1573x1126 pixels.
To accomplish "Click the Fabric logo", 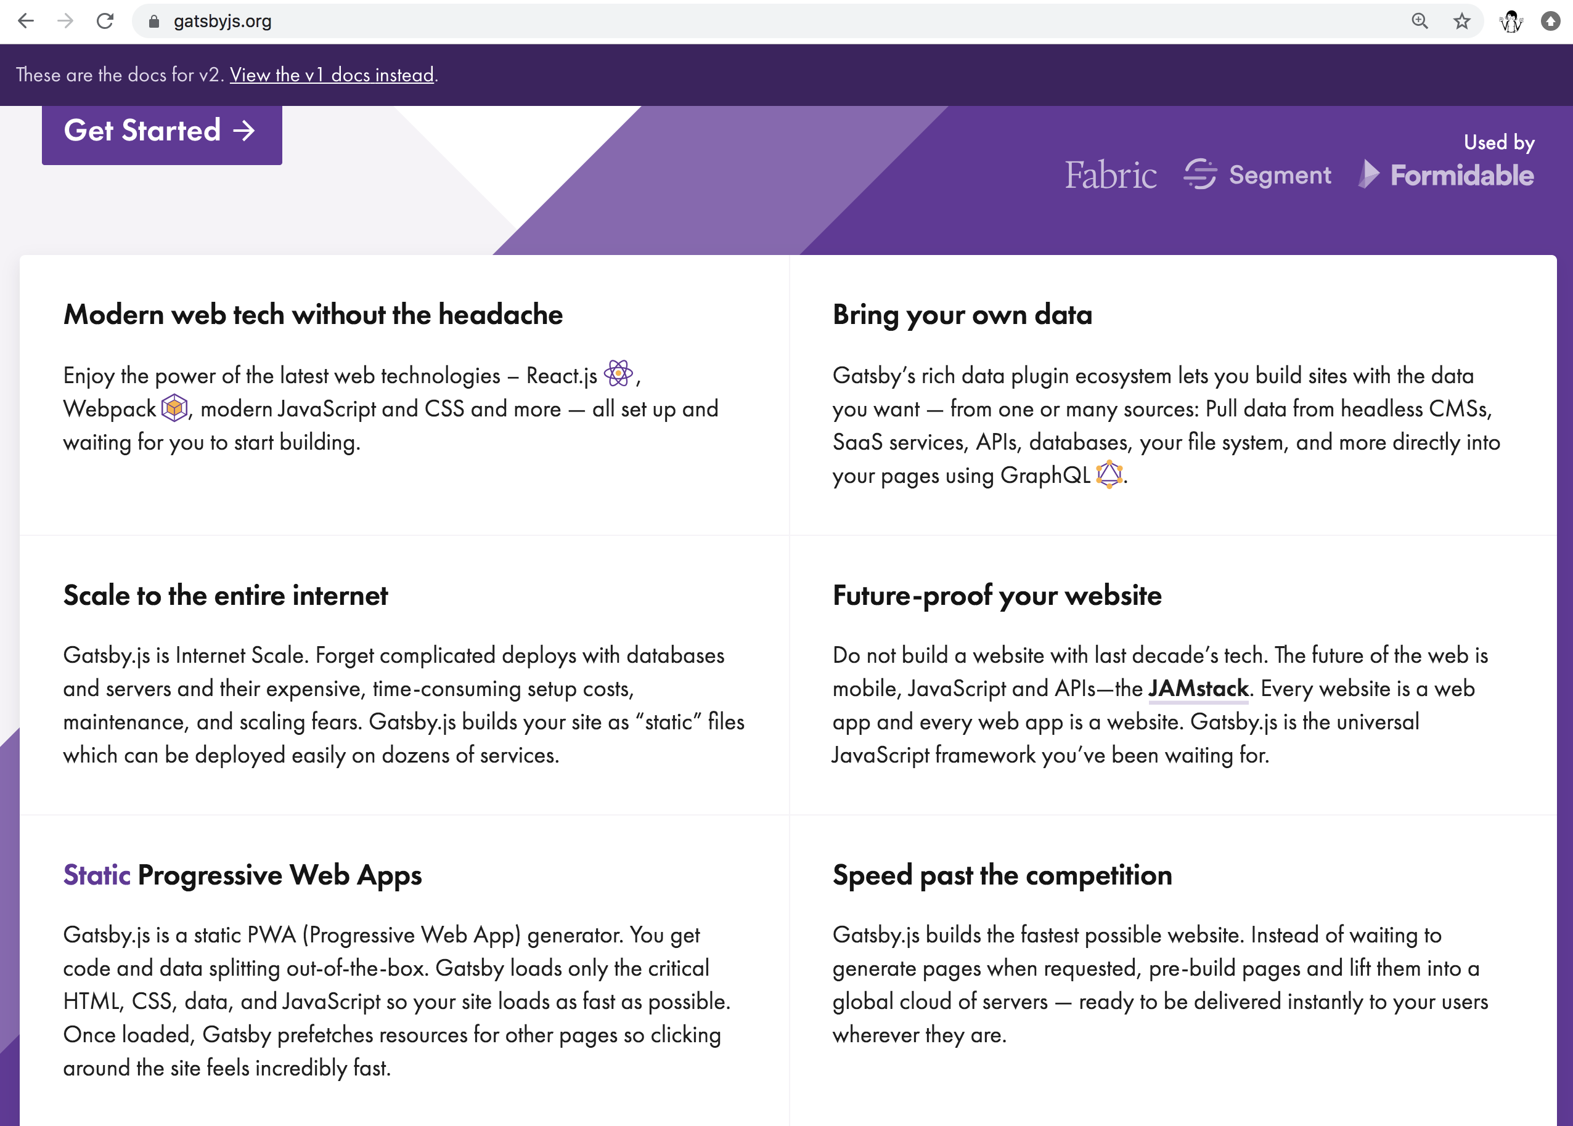I will [x=1110, y=176].
